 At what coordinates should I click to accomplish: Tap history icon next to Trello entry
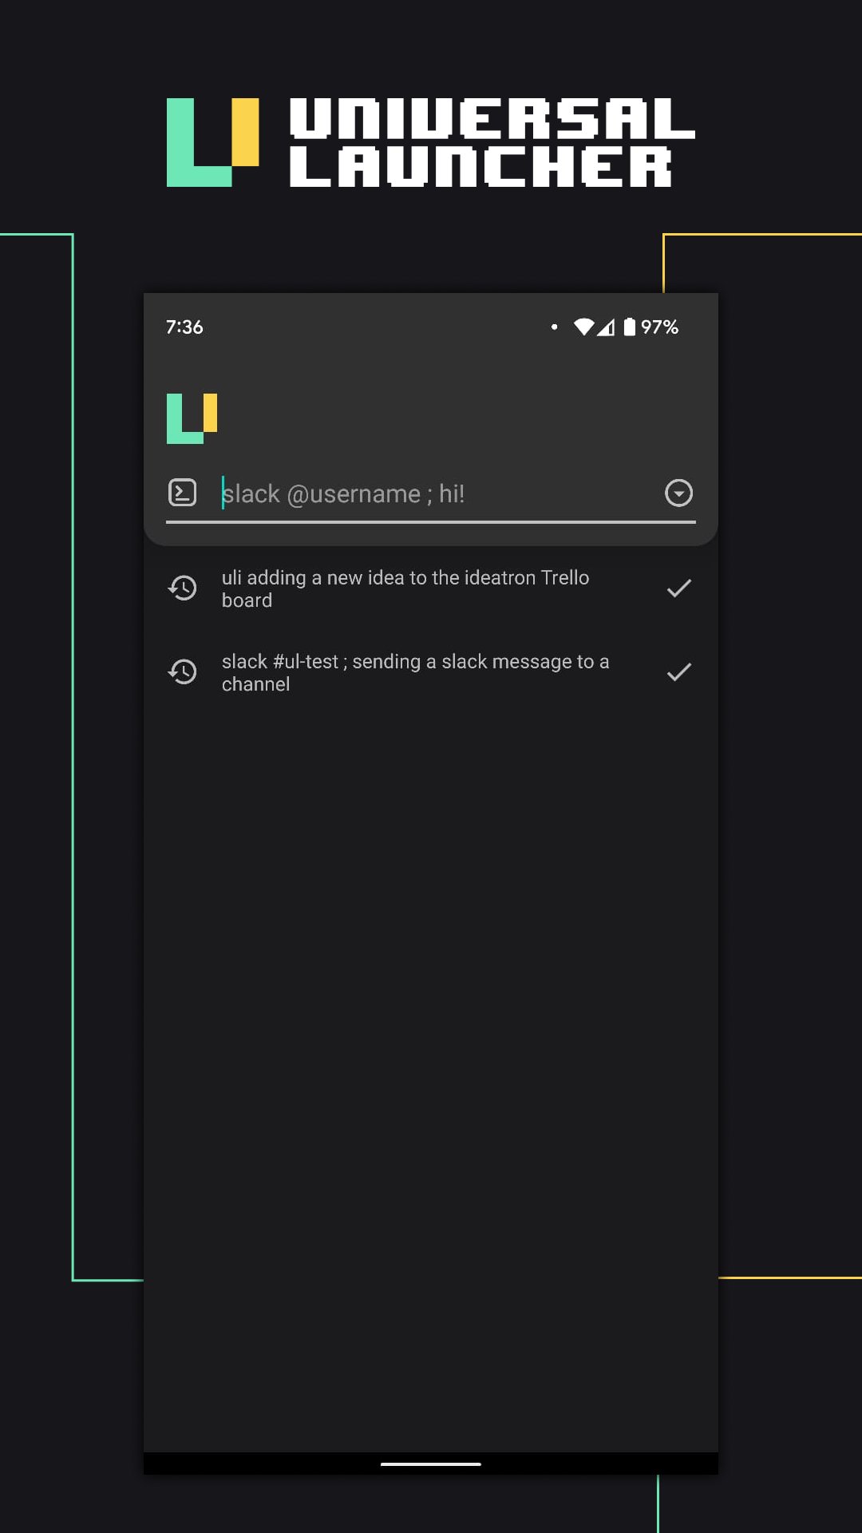click(183, 588)
